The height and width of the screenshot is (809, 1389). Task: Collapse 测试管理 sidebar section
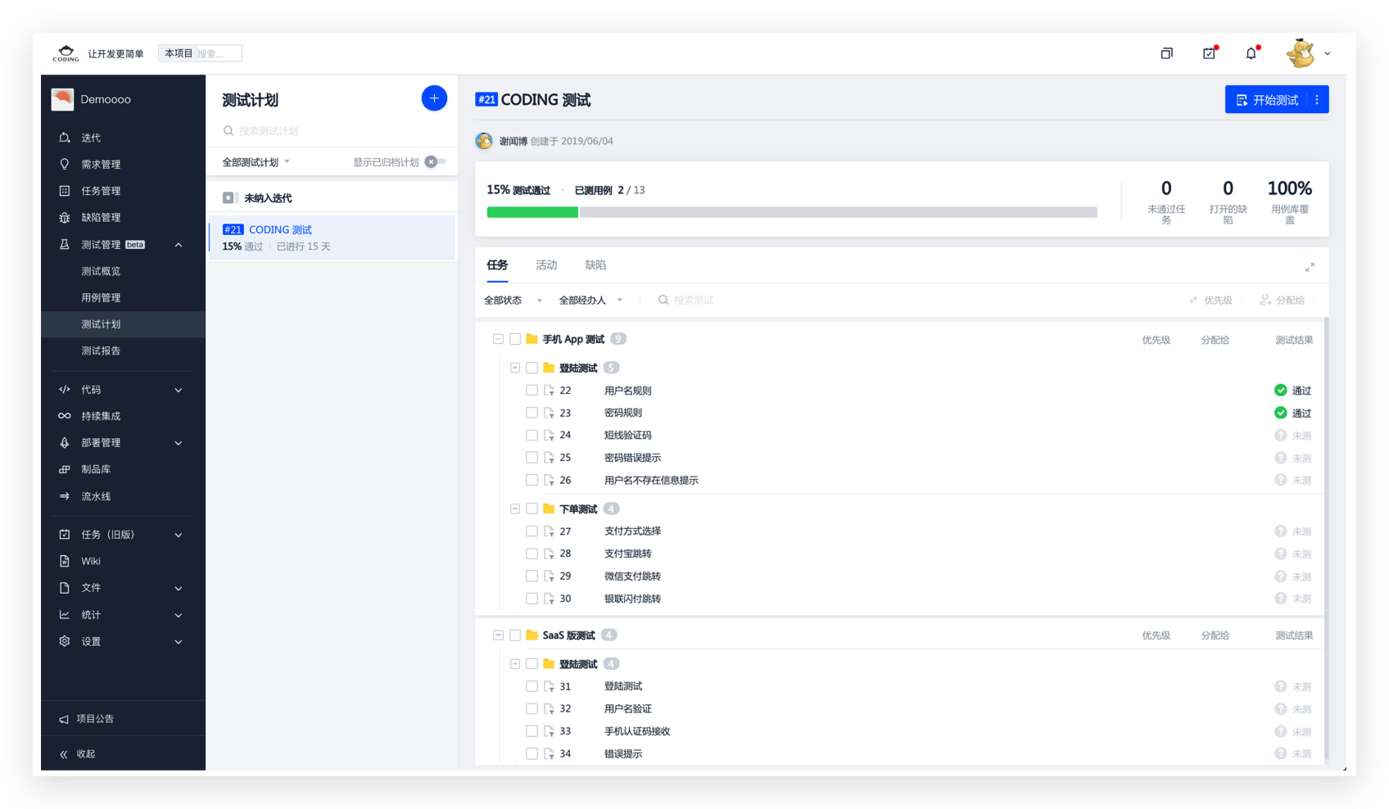[x=179, y=245]
